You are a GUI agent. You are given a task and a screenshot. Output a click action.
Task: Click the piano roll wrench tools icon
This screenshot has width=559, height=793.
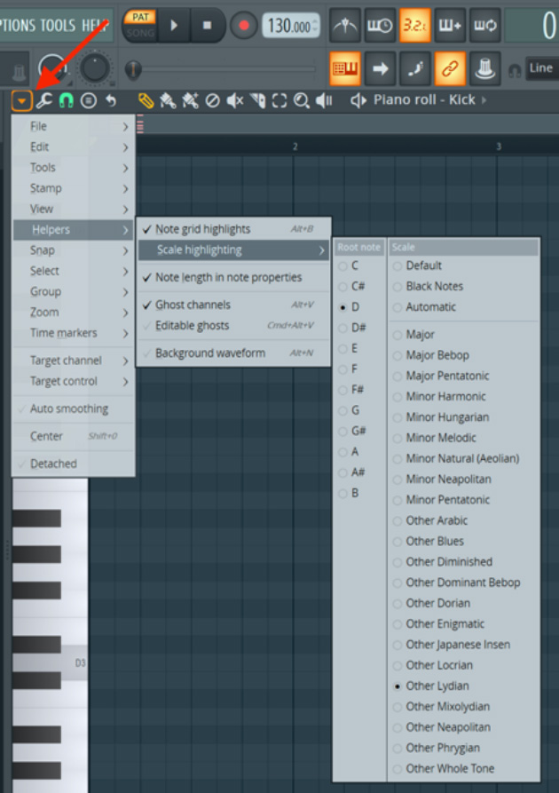[x=44, y=100]
